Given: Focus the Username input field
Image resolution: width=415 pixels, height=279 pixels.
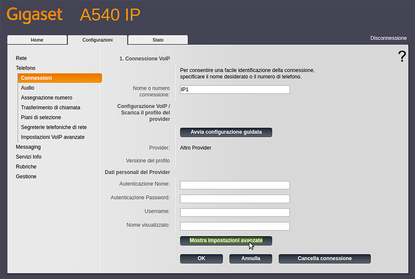Looking at the screenshot, I should 235,213.
